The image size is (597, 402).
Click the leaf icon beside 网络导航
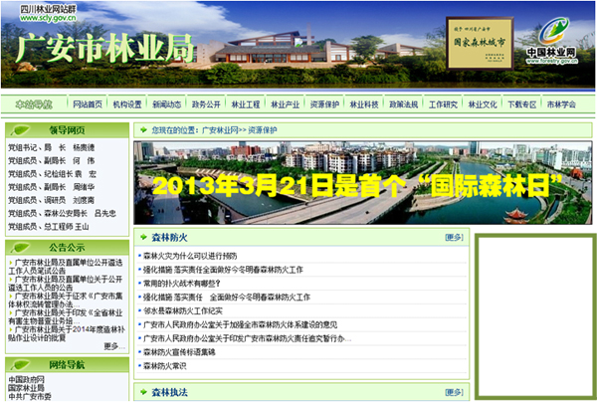[x=21, y=365]
